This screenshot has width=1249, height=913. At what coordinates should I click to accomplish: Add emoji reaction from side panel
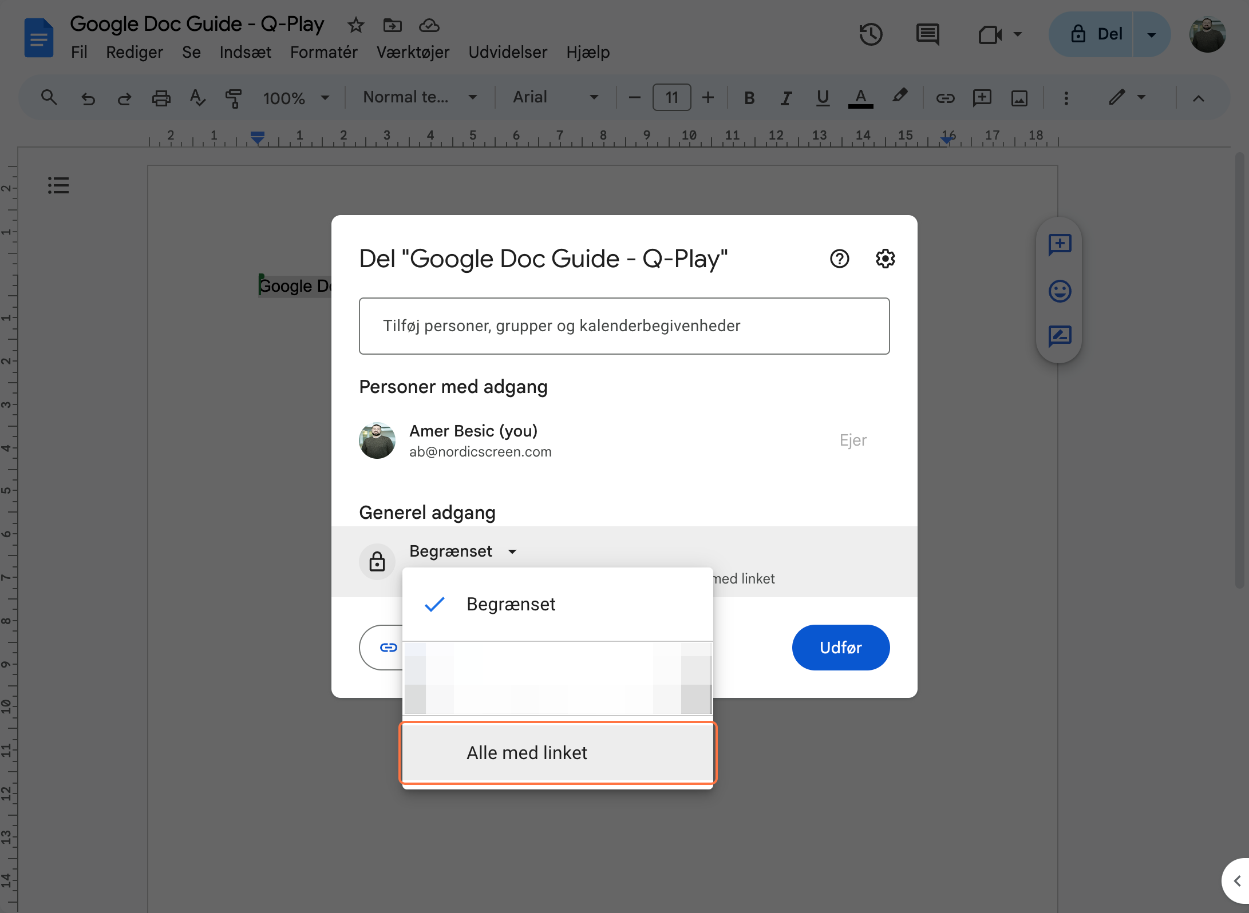coord(1060,291)
